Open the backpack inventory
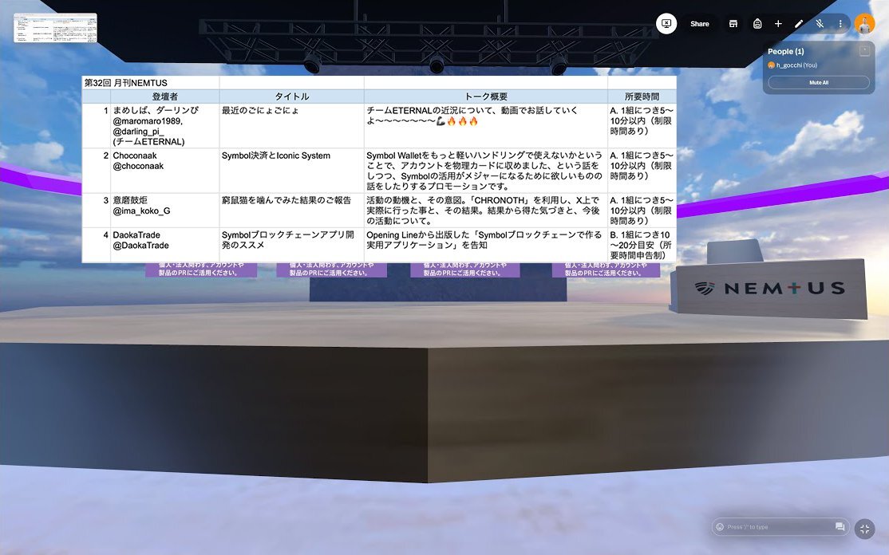Image resolution: width=889 pixels, height=555 pixels. 757,24
